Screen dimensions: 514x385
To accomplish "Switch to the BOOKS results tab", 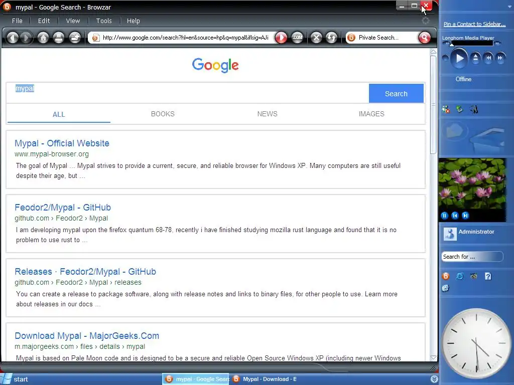I will pyautogui.click(x=163, y=114).
